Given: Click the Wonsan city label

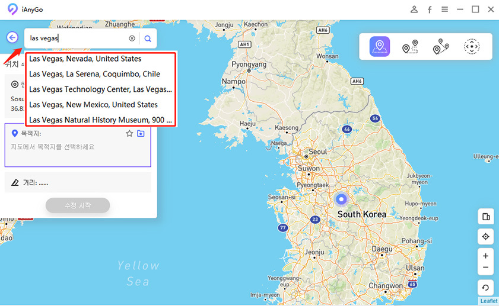Looking at the screenshot, I should coord(327,56).
